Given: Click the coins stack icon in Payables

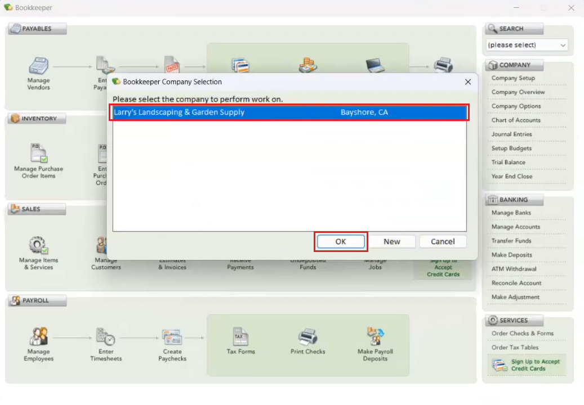Looking at the screenshot, I should tap(307, 65).
